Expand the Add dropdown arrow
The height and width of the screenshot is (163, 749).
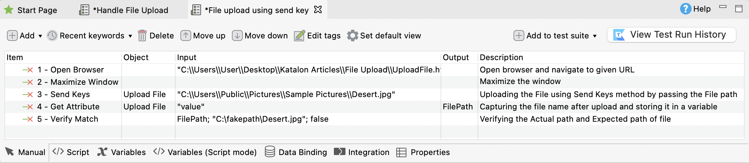click(x=40, y=36)
